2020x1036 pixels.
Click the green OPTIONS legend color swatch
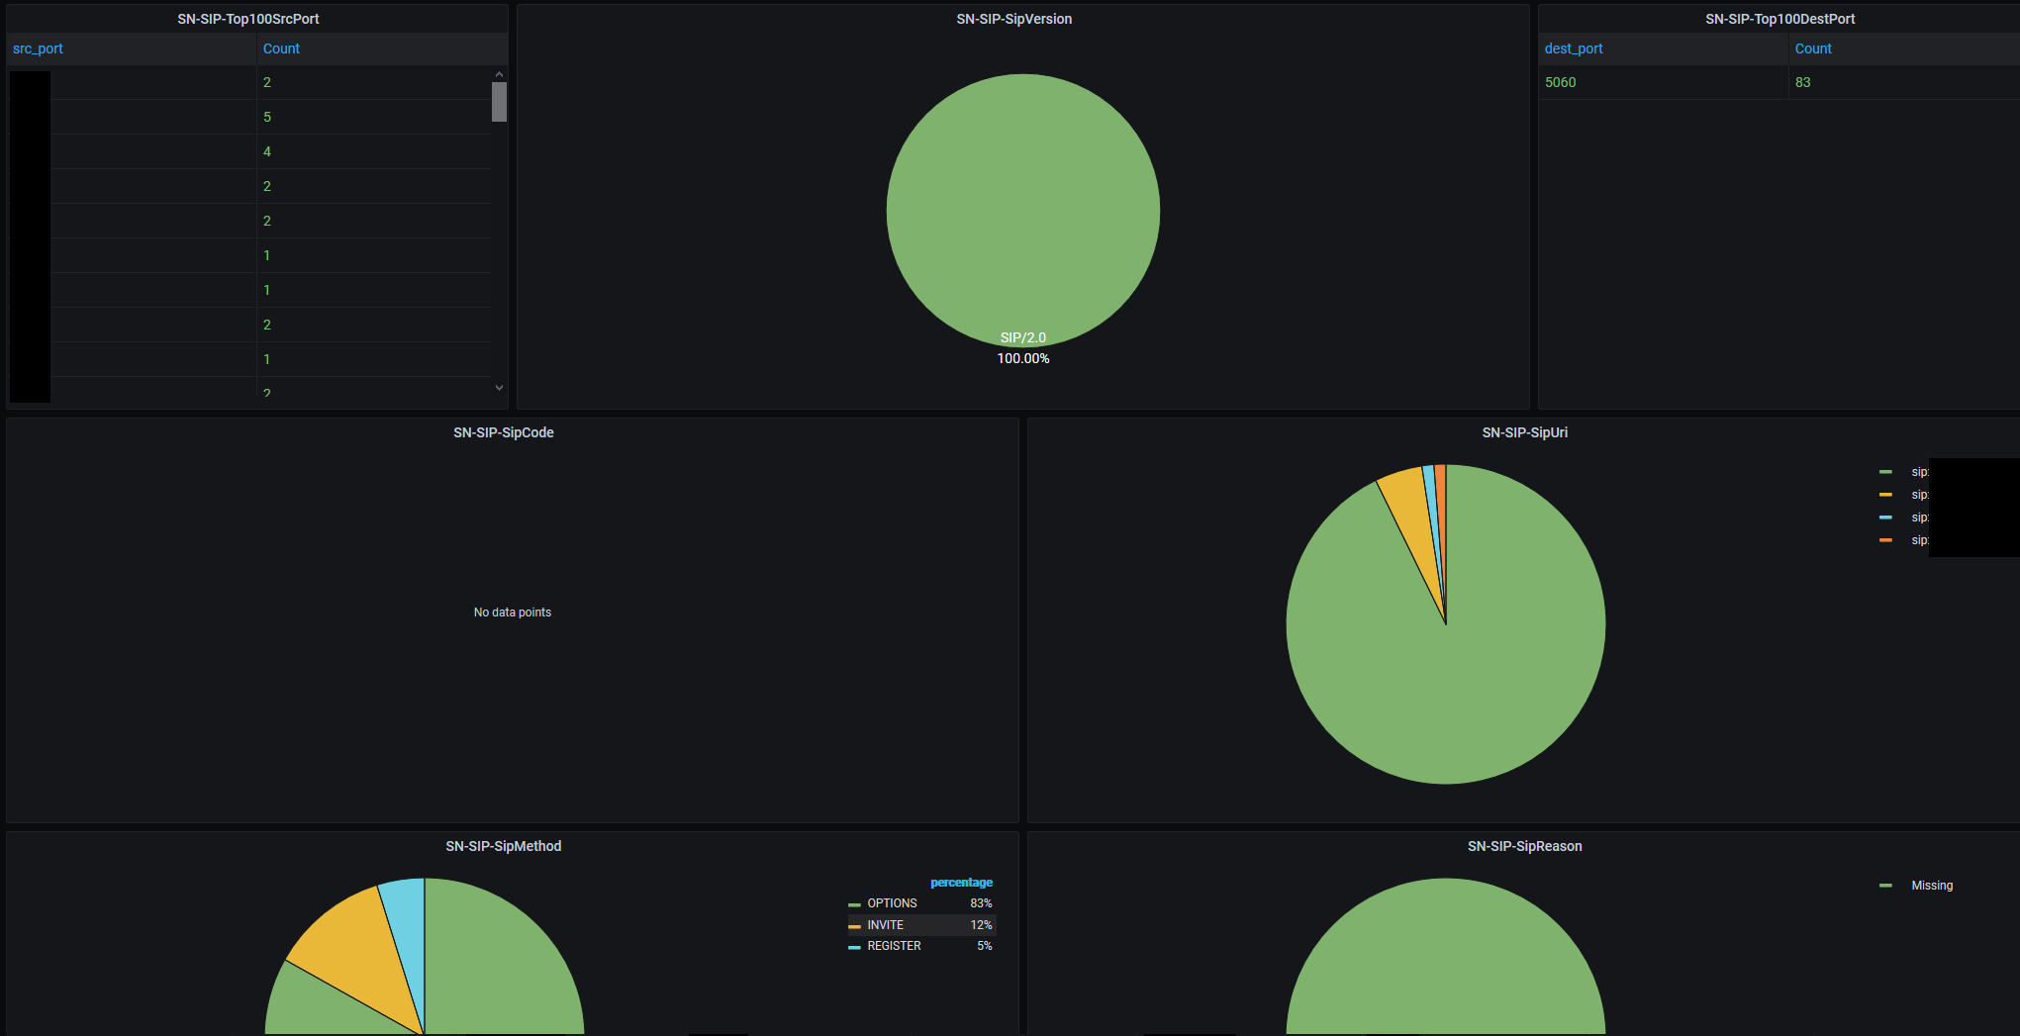854,904
